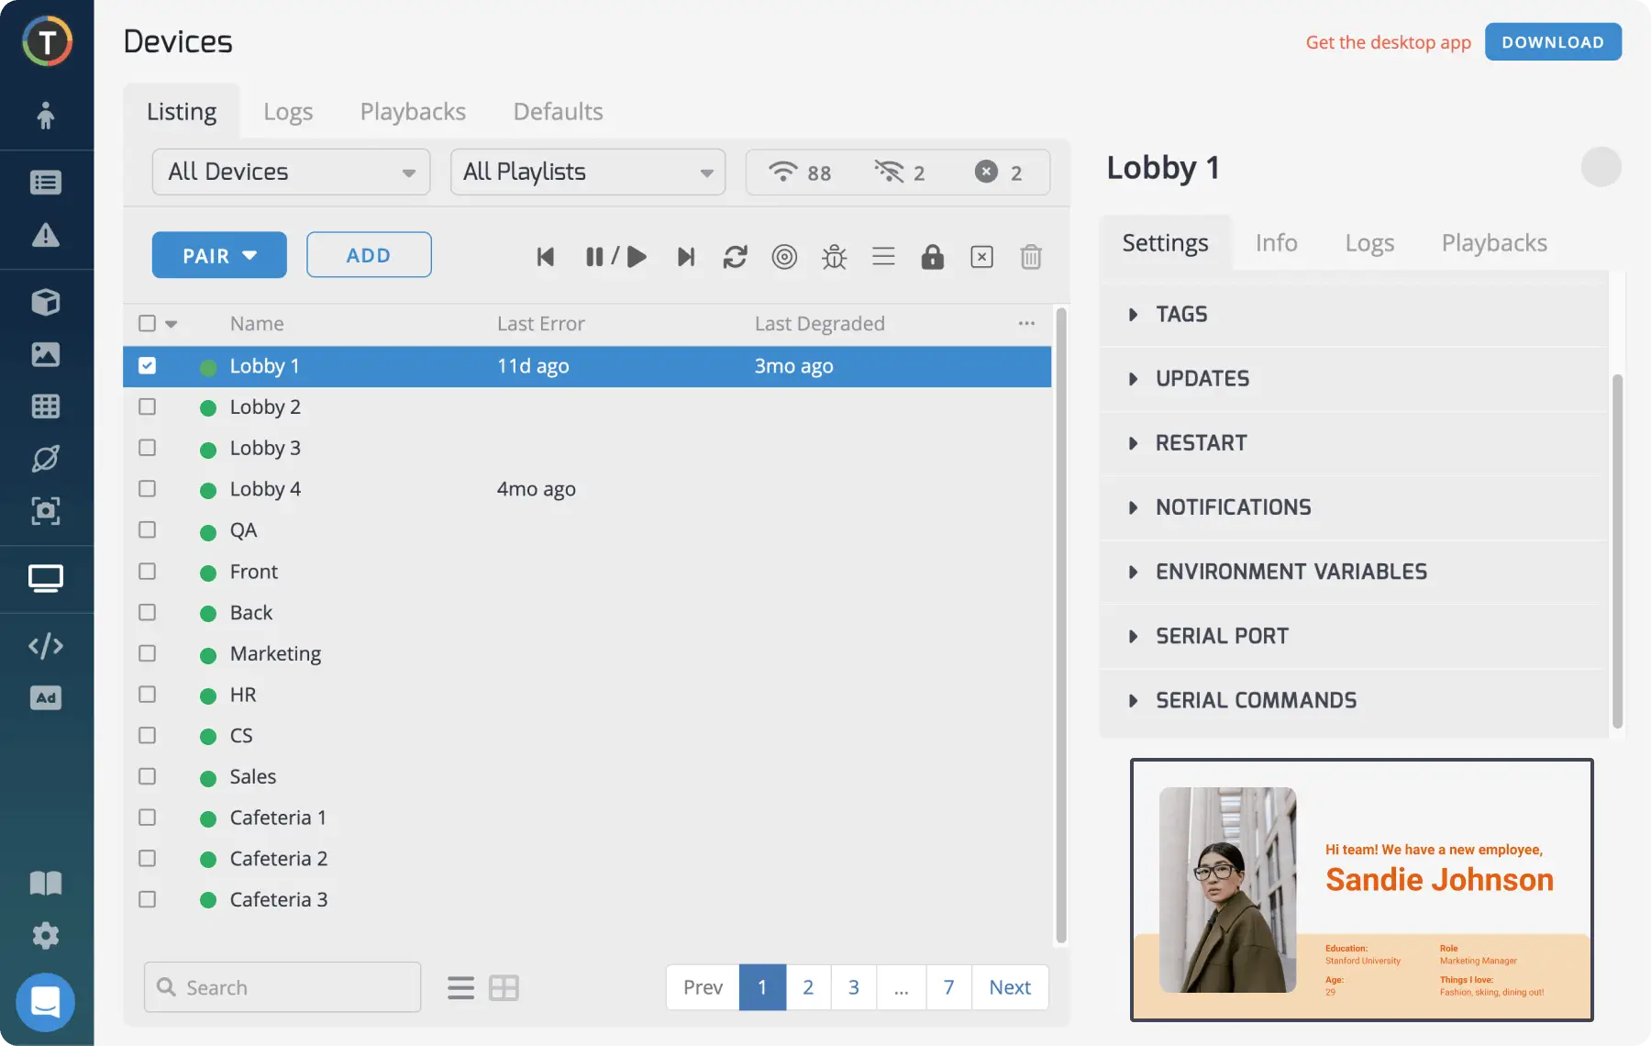This screenshot has width=1651, height=1046.
Task: Check the Lobby 2 checkbox
Action: pyautogui.click(x=147, y=406)
